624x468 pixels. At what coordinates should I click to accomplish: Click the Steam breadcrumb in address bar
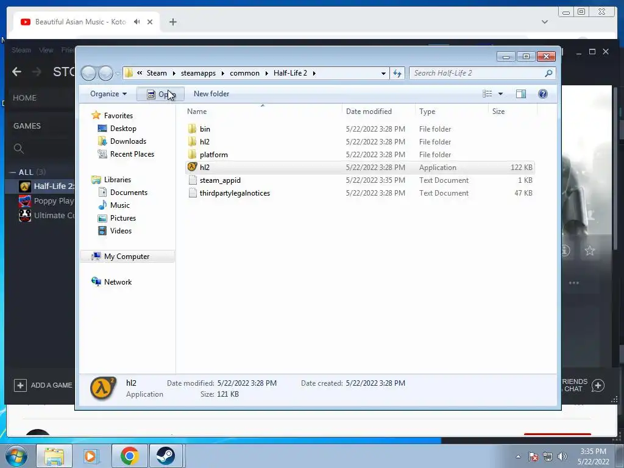tap(157, 73)
